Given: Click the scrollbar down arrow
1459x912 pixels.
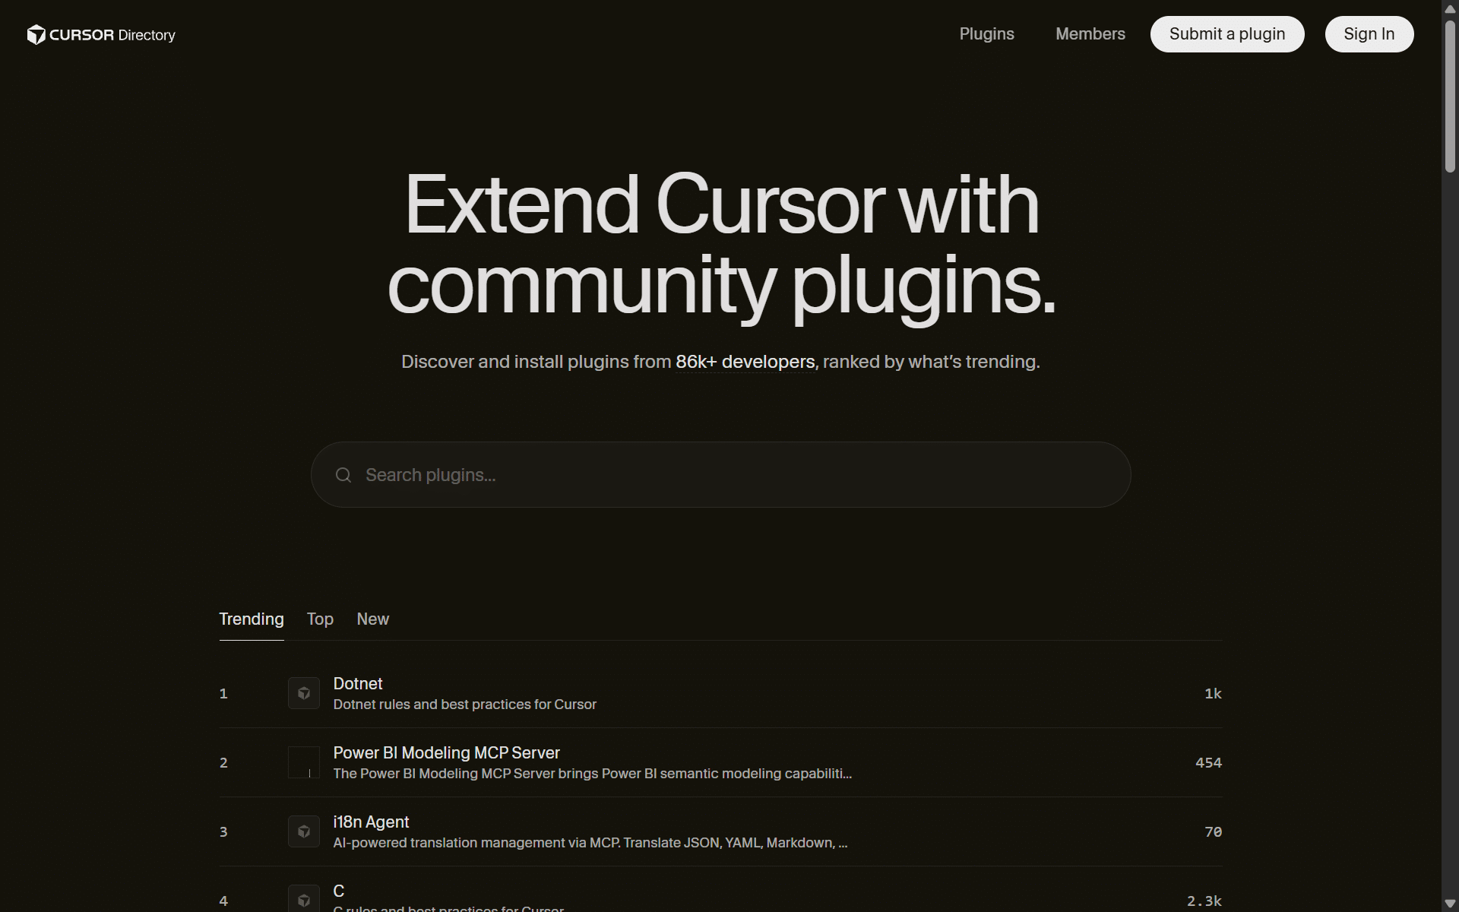Looking at the screenshot, I should tap(1450, 903).
